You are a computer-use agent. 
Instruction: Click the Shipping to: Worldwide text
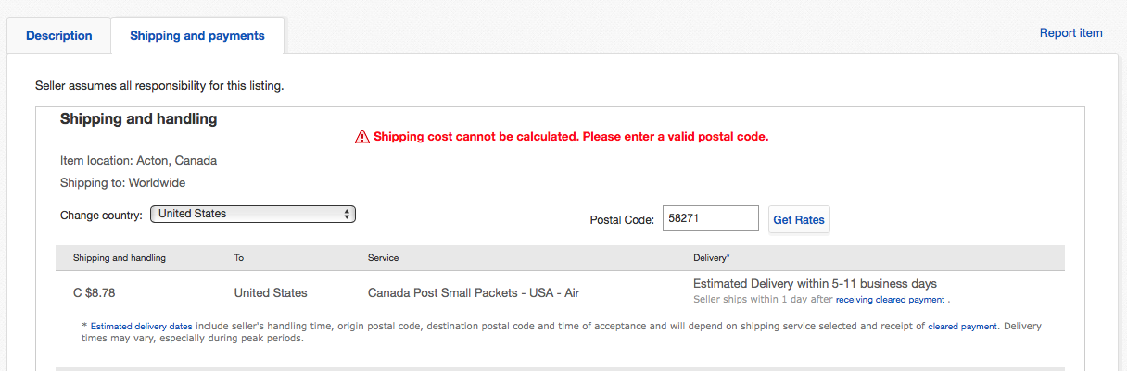[123, 183]
